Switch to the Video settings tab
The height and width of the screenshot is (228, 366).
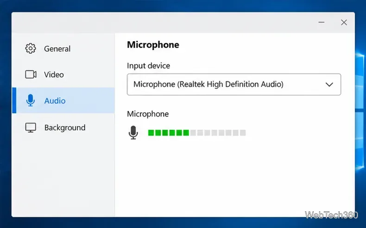[63, 74]
